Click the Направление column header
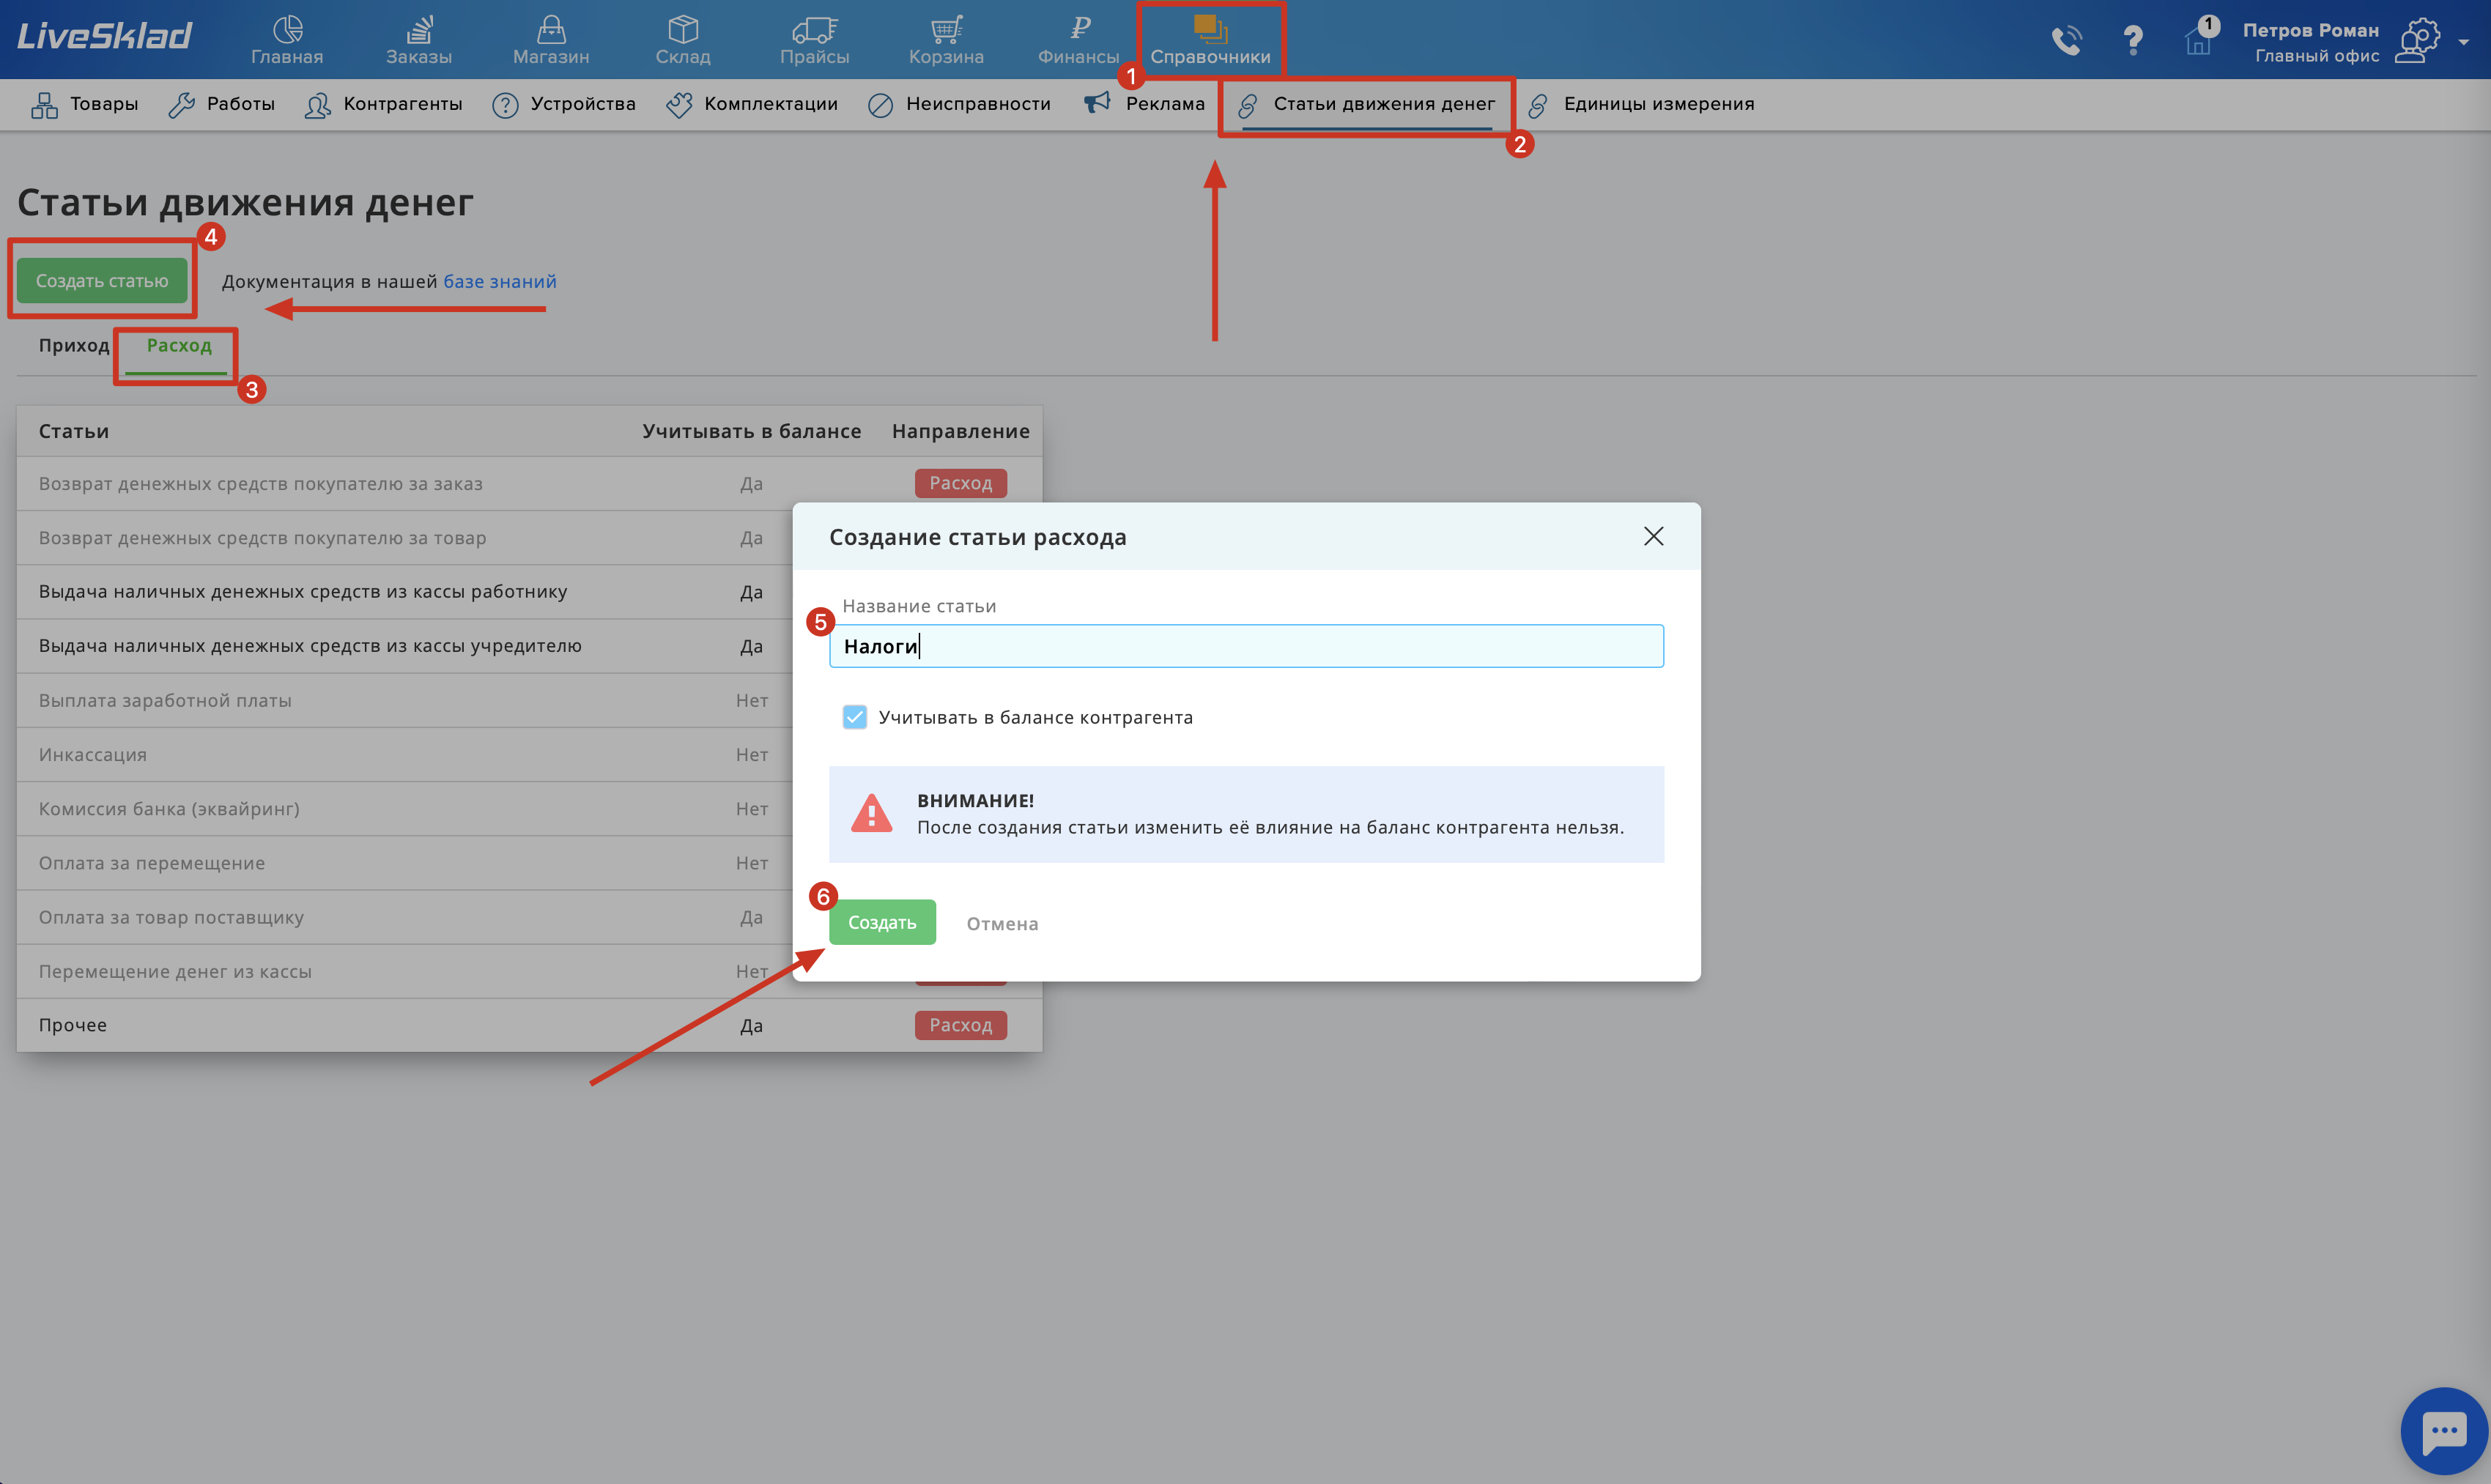2491x1484 pixels. pos(960,431)
